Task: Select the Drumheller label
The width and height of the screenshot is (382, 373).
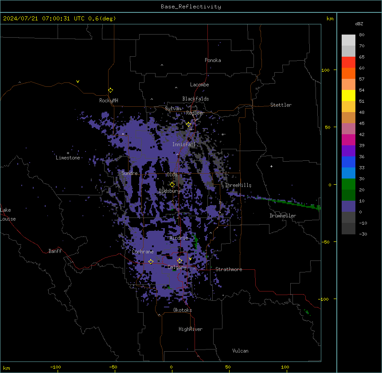Action: coord(283,216)
